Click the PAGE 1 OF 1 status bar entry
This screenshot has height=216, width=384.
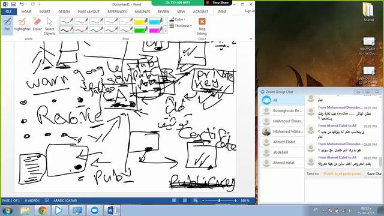point(11,200)
